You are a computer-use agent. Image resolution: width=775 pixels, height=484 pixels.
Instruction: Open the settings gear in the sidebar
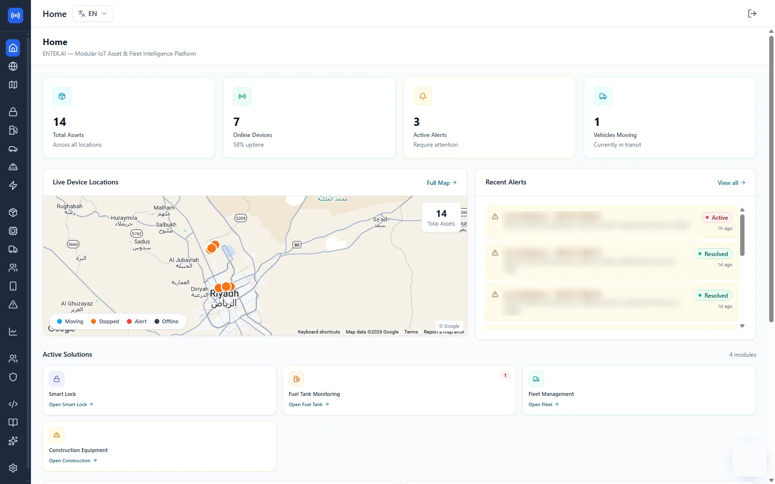click(13, 468)
